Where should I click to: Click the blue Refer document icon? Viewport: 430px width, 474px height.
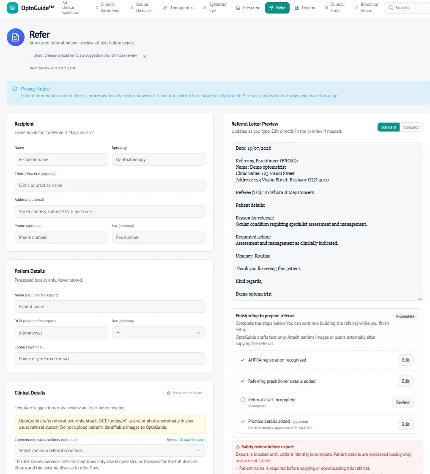click(15, 37)
